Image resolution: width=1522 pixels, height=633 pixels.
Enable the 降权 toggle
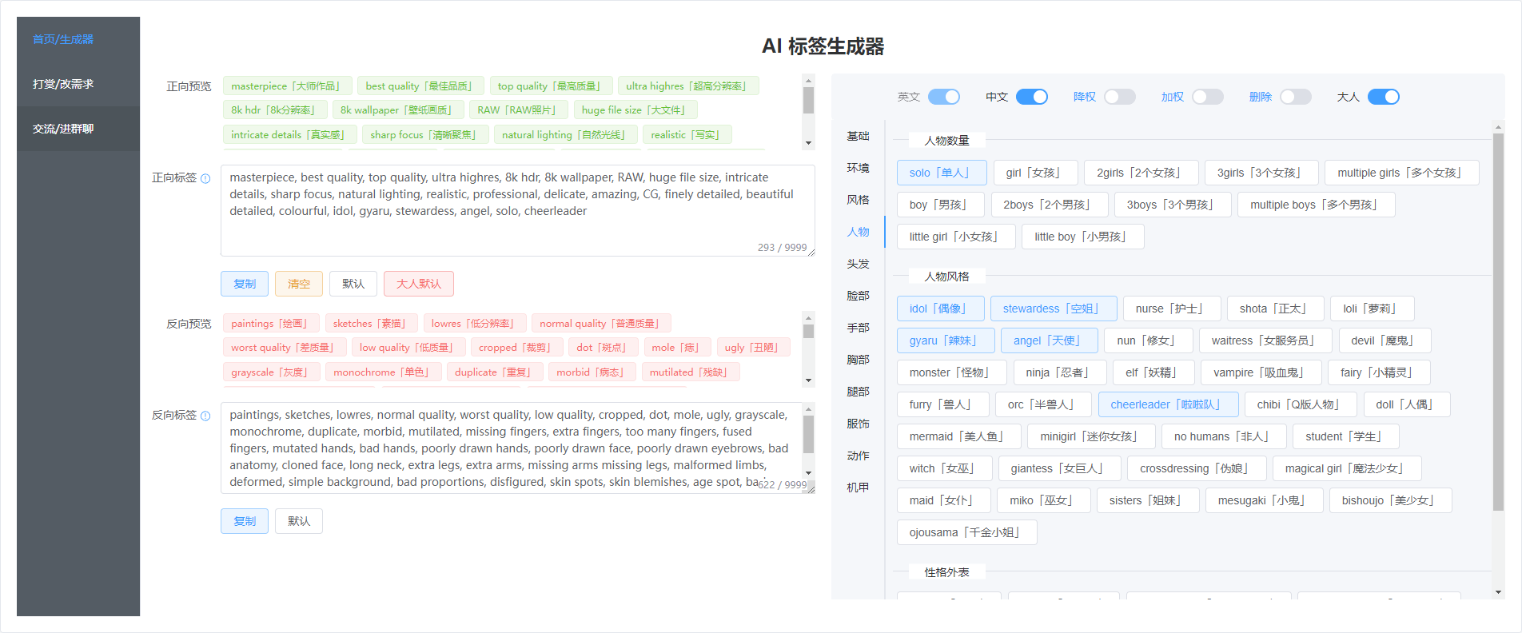tap(1119, 97)
